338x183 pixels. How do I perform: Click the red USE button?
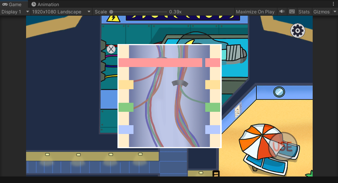pyautogui.click(x=283, y=147)
